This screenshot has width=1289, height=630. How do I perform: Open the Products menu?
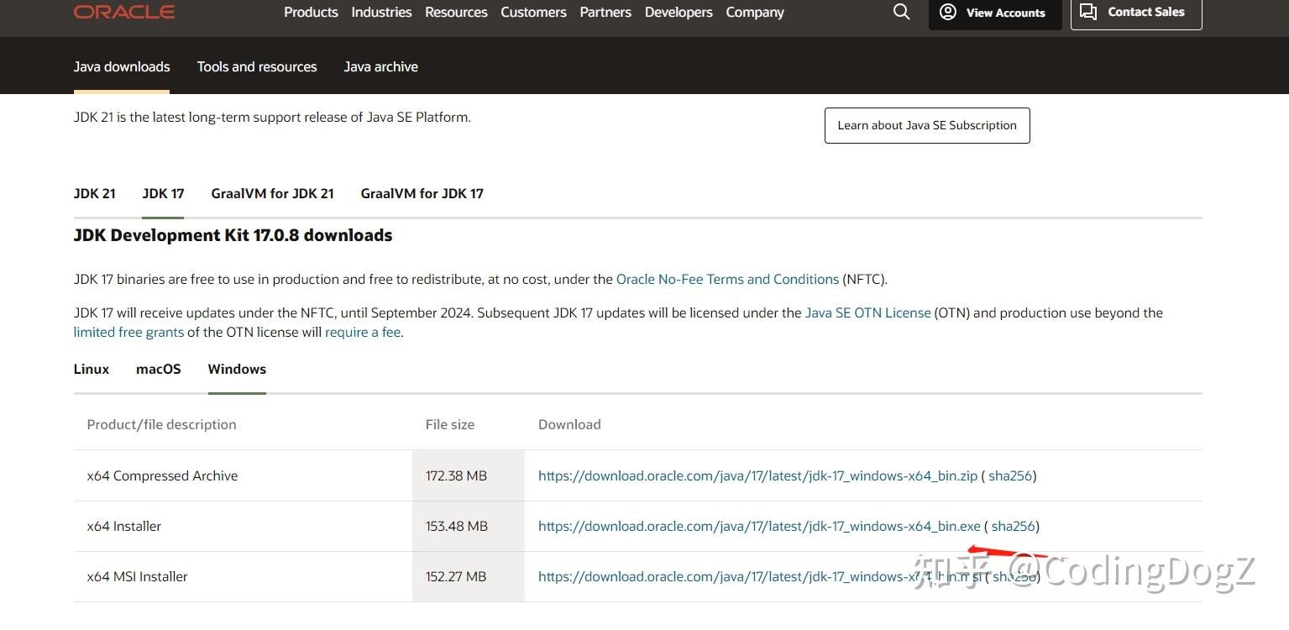pos(311,13)
